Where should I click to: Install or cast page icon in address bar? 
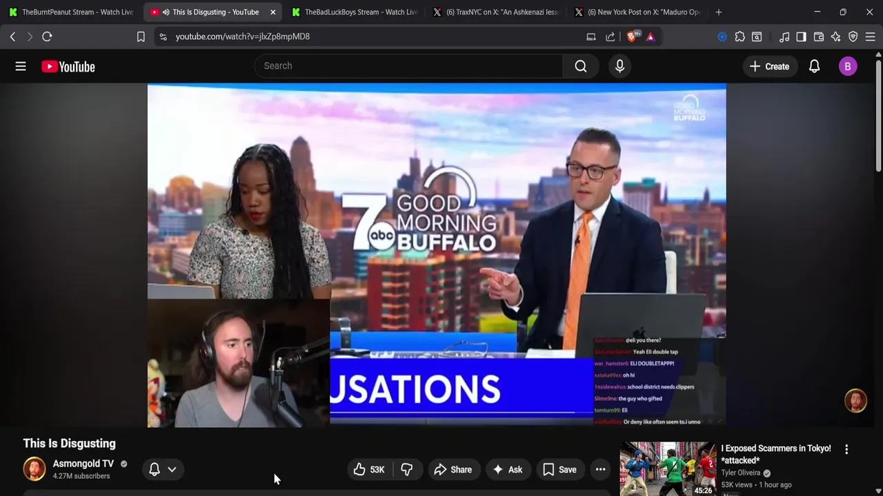(591, 37)
